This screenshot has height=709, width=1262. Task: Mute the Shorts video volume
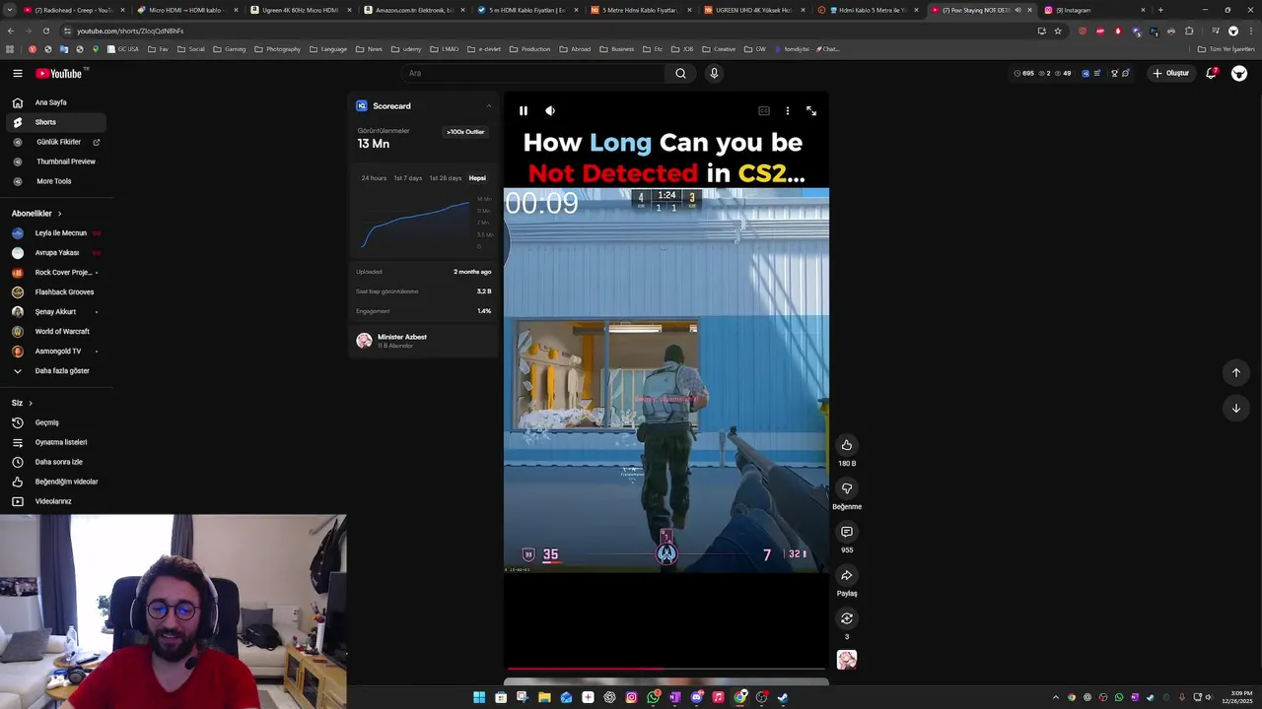tap(550, 111)
